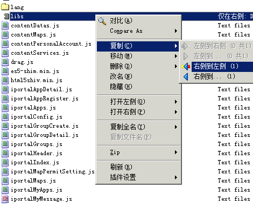
Task: Click the lang folder icon
Action: [5, 7]
